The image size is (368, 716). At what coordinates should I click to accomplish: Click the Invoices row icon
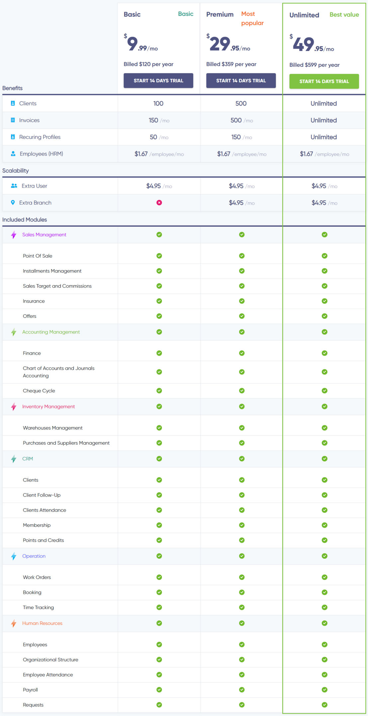(x=13, y=120)
